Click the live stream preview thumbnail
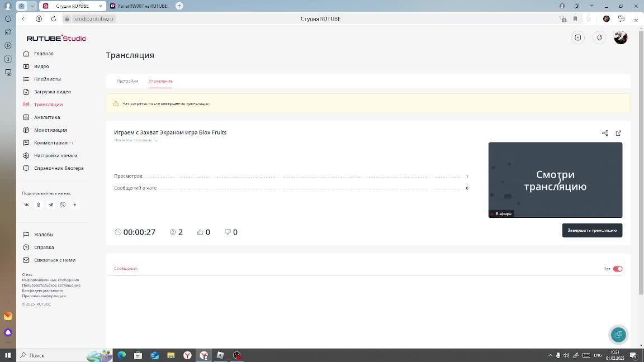 click(555, 180)
